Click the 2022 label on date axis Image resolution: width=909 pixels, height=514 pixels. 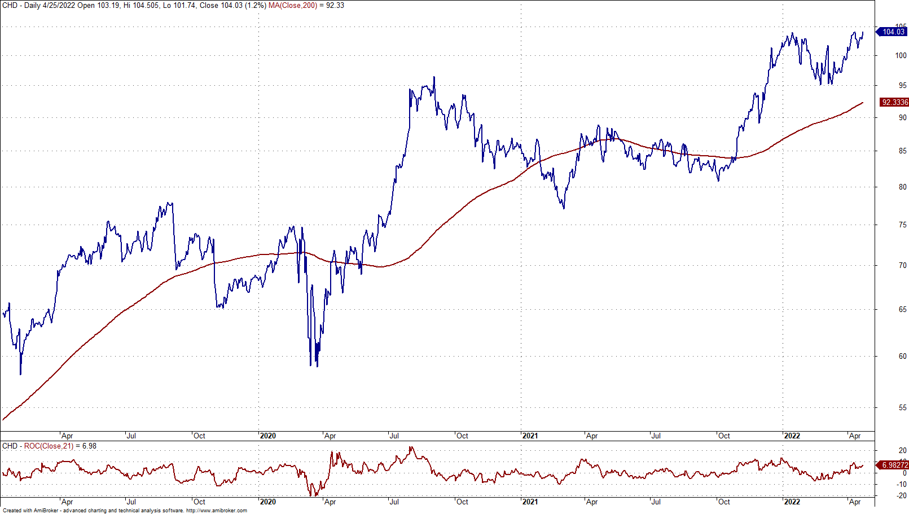(793, 436)
